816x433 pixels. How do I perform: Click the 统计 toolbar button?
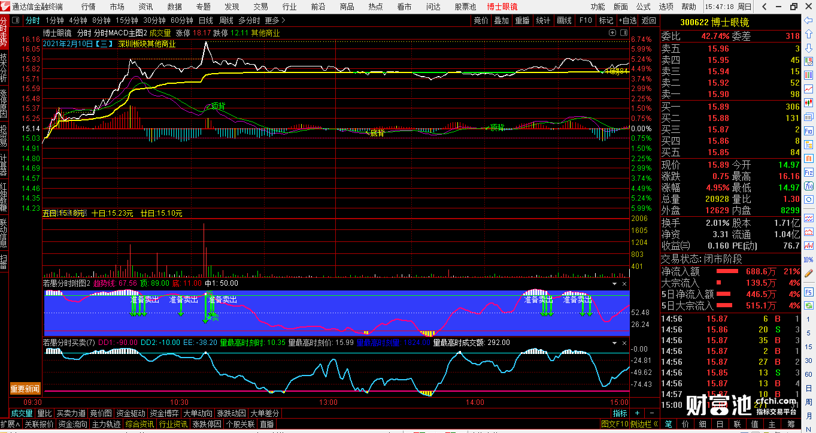pyautogui.click(x=543, y=20)
